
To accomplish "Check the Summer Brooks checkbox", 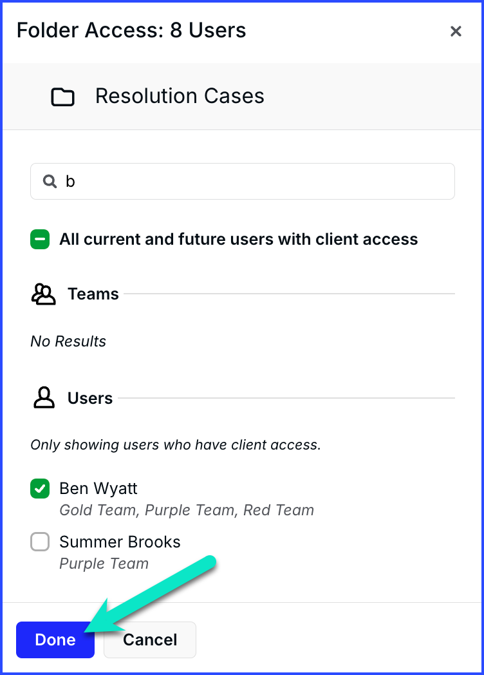I will pyautogui.click(x=40, y=542).
